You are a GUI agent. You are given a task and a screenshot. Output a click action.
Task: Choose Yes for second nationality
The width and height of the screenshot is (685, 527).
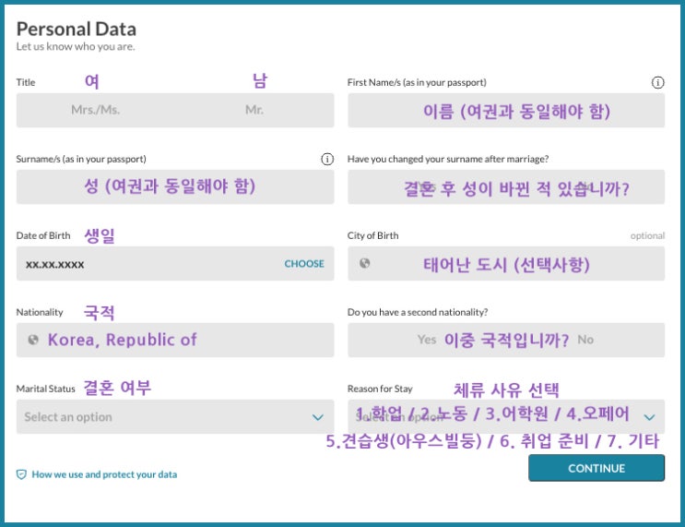coord(426,340)
